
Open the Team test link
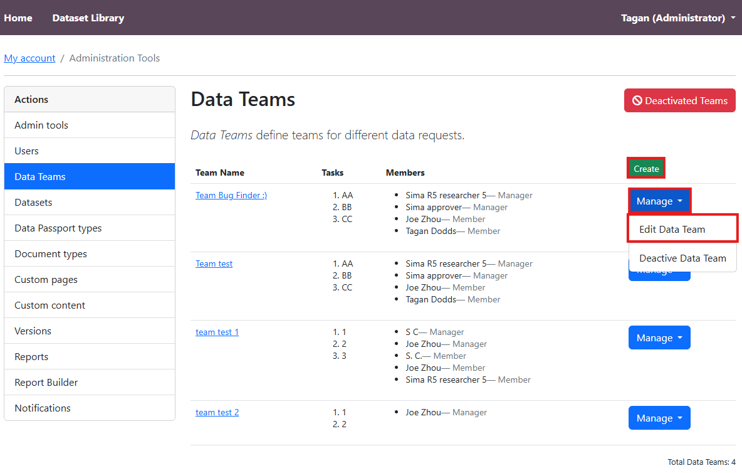point(214,263)
